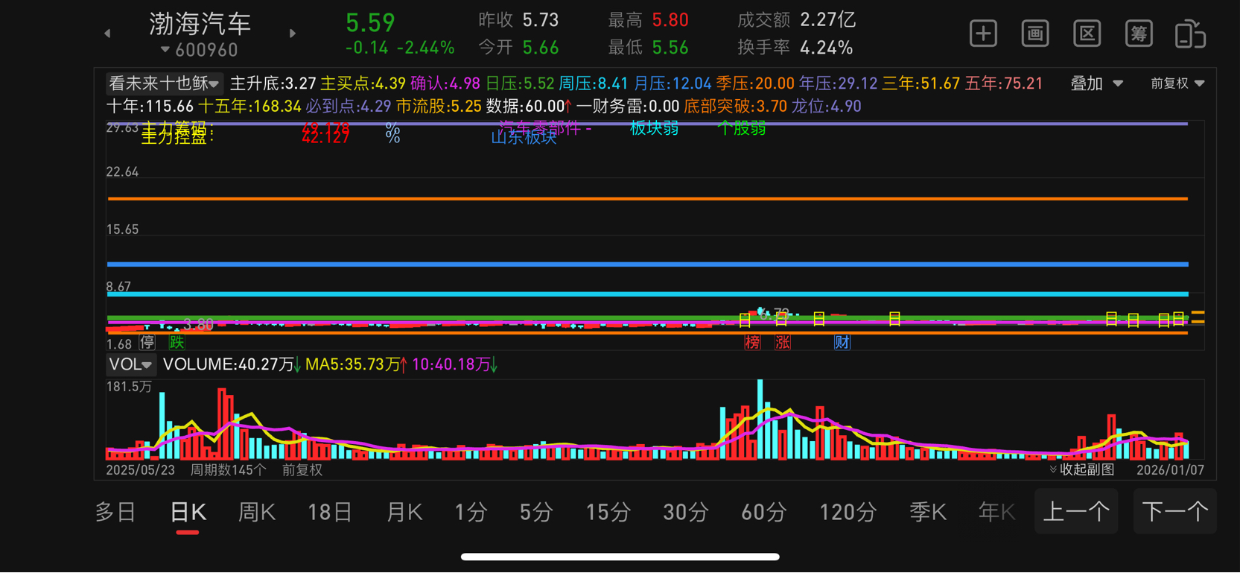This screenshot has height=573, width=1240.
Task: Select the 30分 period tab
Action: (x=685, y=512)
